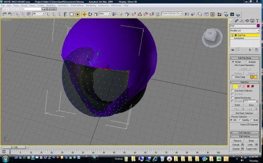
Task: Click the Redo arrow icon
Action: (x=10, y=14)
